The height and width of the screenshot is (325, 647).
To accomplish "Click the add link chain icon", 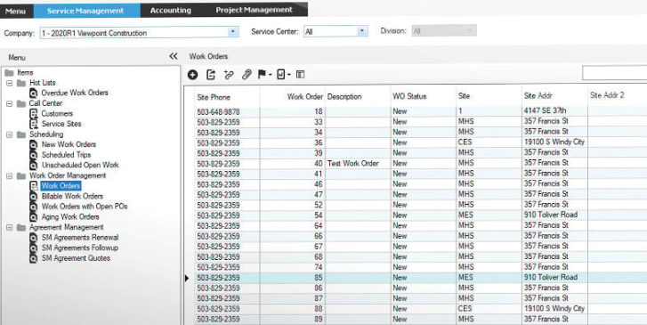I will [229, 75].
